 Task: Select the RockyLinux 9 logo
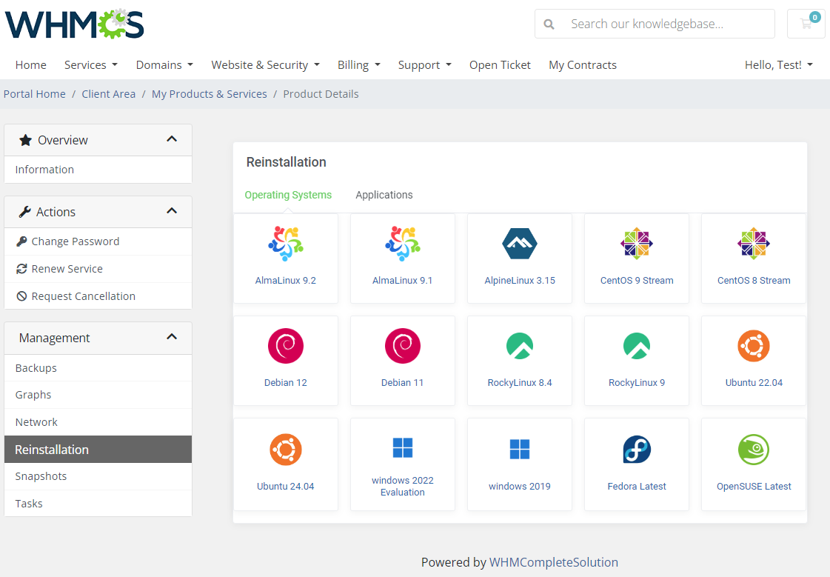click(637, 346)
